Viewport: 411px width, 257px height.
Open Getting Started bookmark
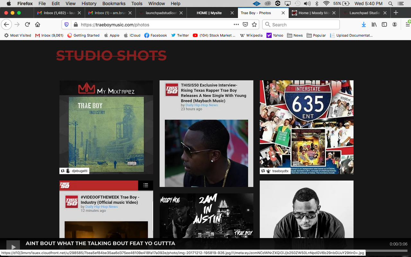[83, 35]
